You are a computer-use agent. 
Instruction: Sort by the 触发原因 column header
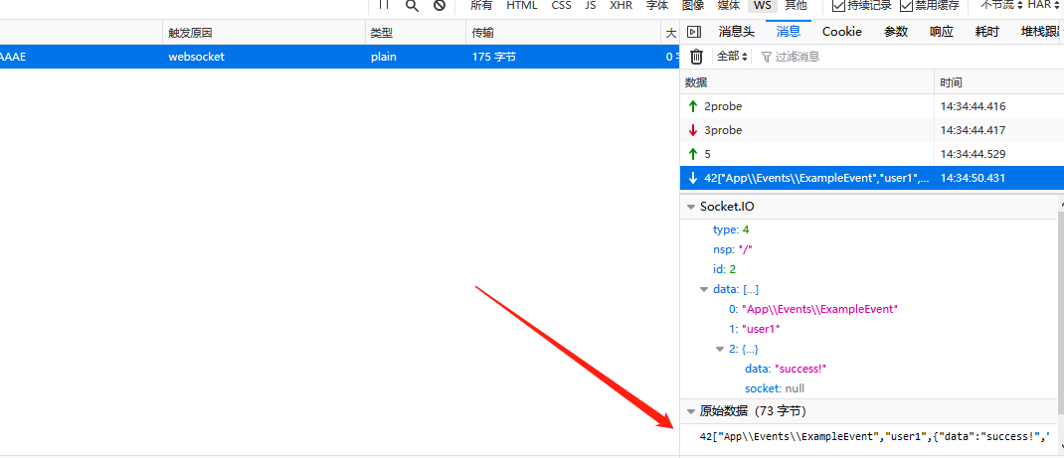pos(264,33)
